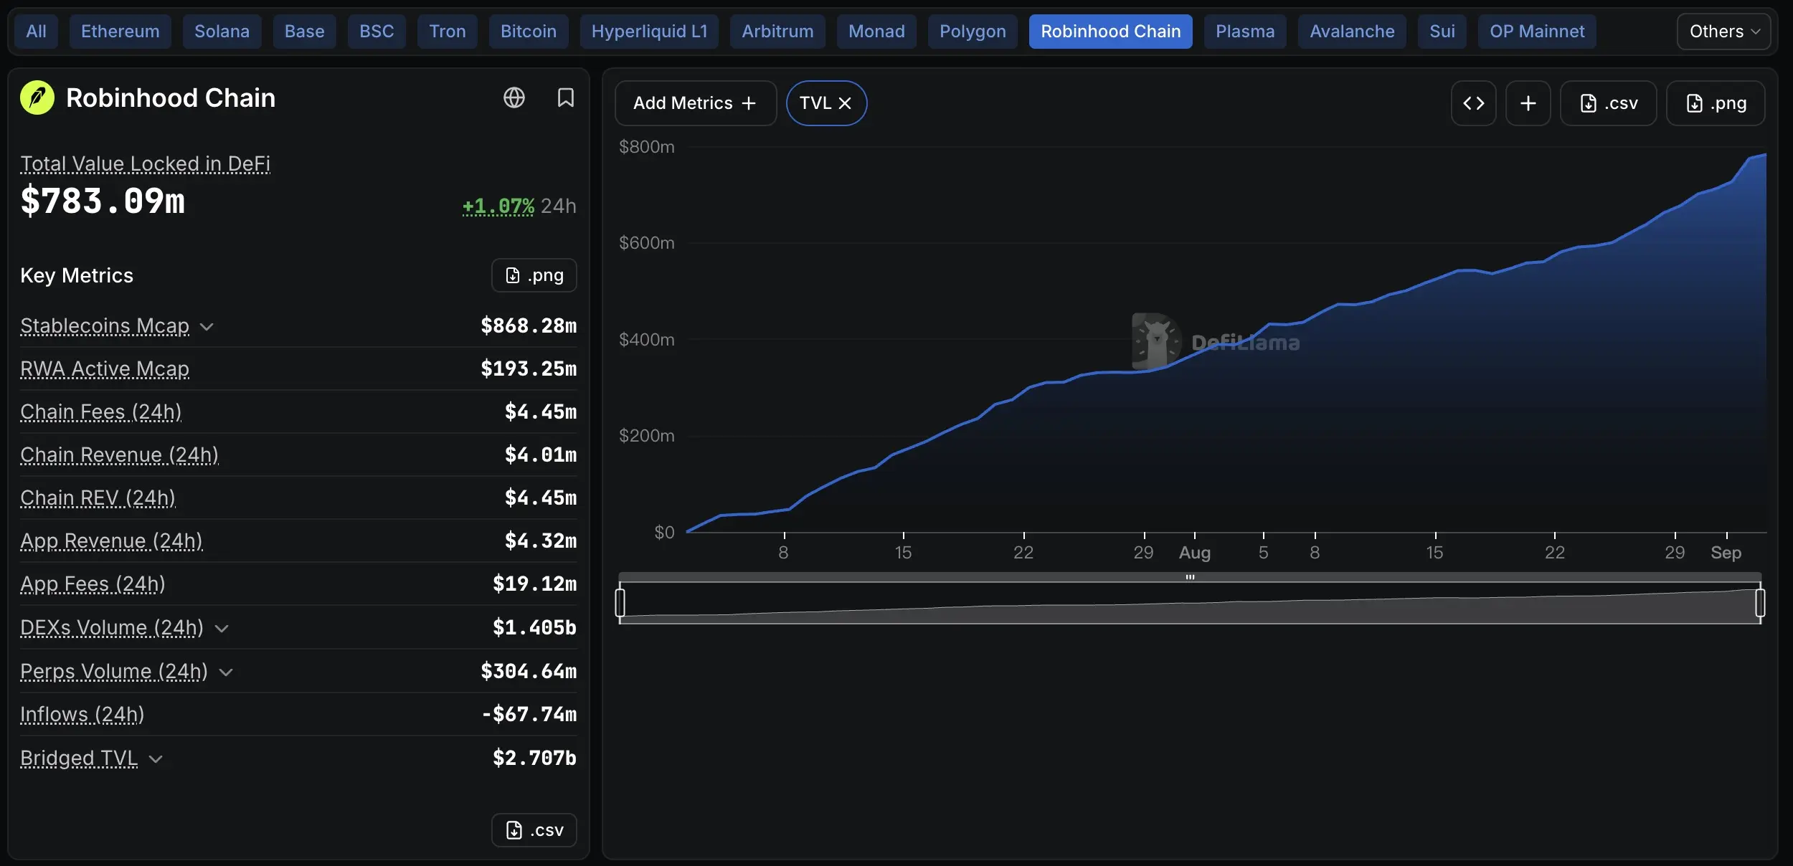Expand the Bridged TVL row

(156, 759)
